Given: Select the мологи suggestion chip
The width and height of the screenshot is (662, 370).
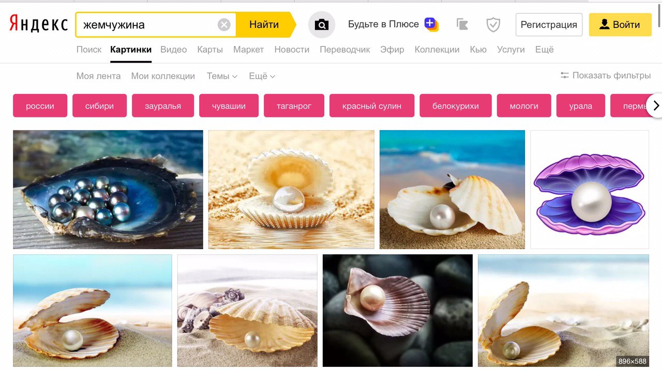Looking at the screenshot, I should pyautogui.click(x=524, y=106).
